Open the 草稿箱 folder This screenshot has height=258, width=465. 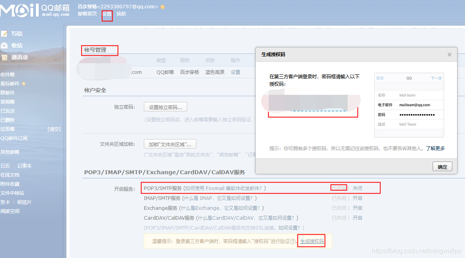click(8, 102)
